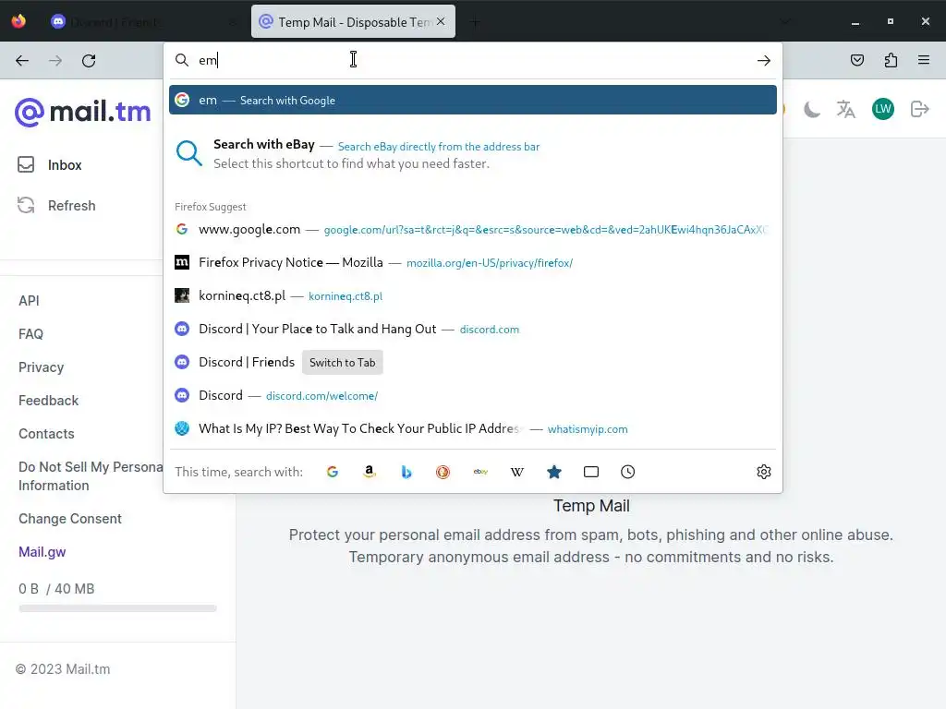Click the '0 B / 40 MB' storage text

point(56,589)
